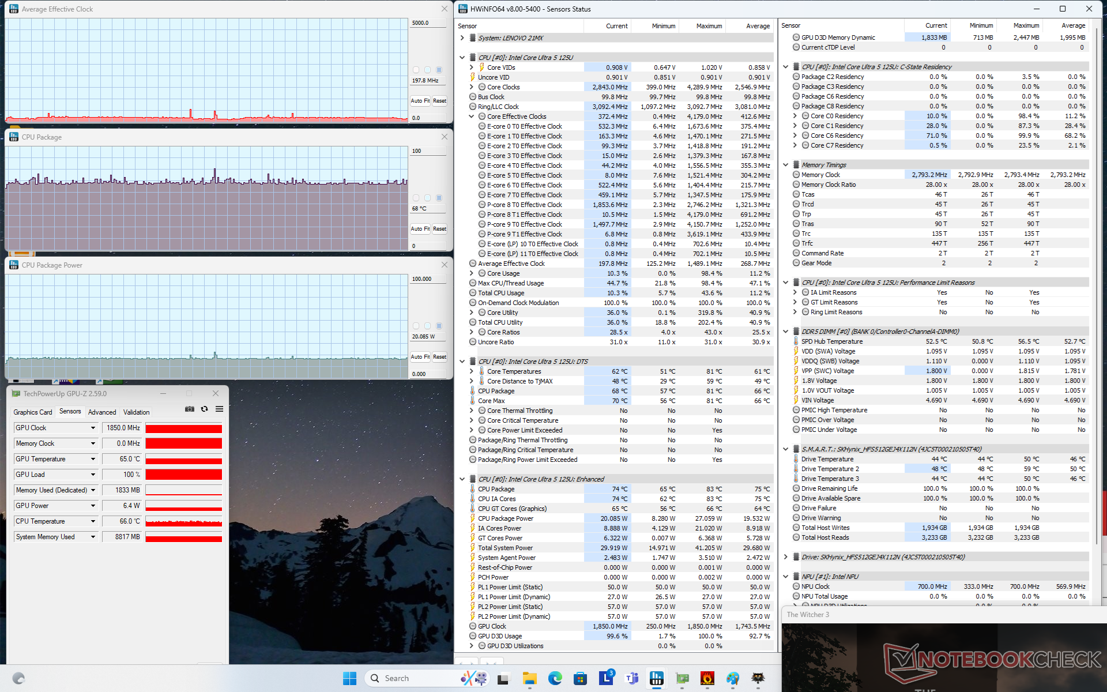Image resolution: width=1107 pixels, height=692 pixels.
Task: Toggle blue checkbox in CPU Package graph
Action: (x=439, y=198)
